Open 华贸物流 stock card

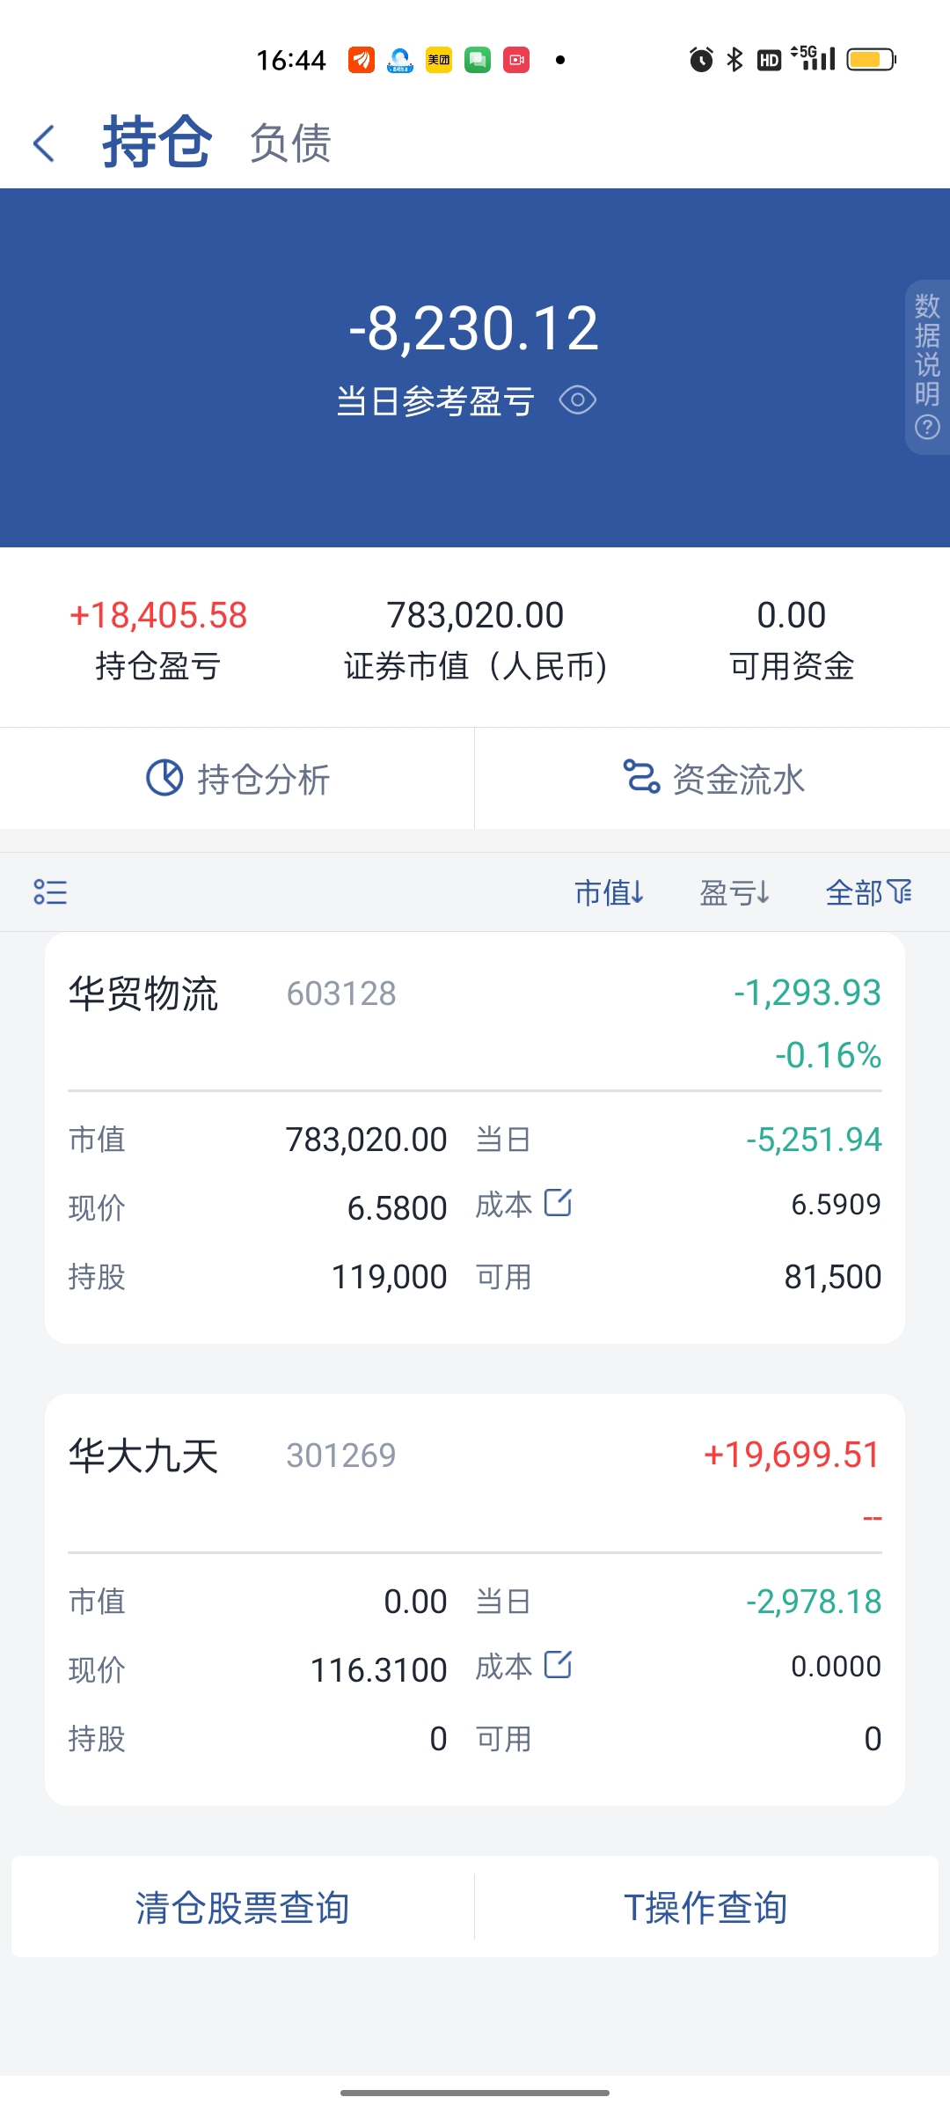475,1138
